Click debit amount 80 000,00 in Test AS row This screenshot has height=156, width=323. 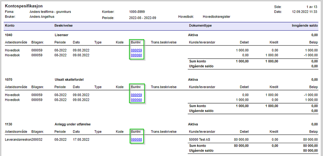pyautogui.click(x=241, y=140)
